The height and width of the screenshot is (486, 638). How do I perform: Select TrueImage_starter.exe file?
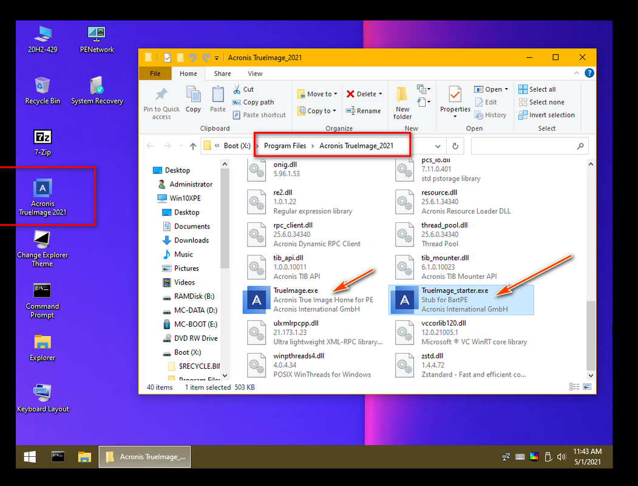(x=461, y=300)
